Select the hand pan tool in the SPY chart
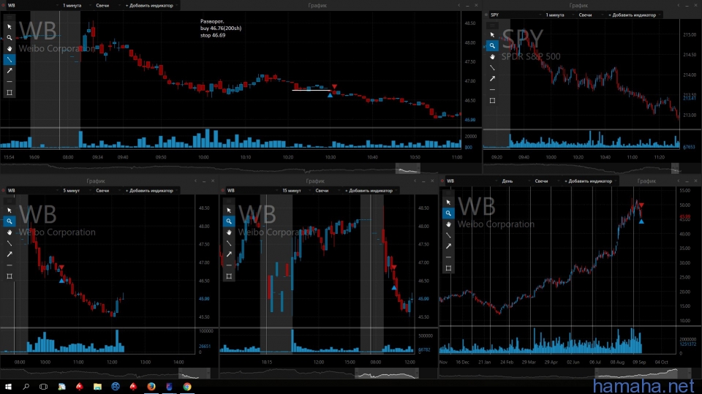Screen dimensions: 702x394 (492, 57)
